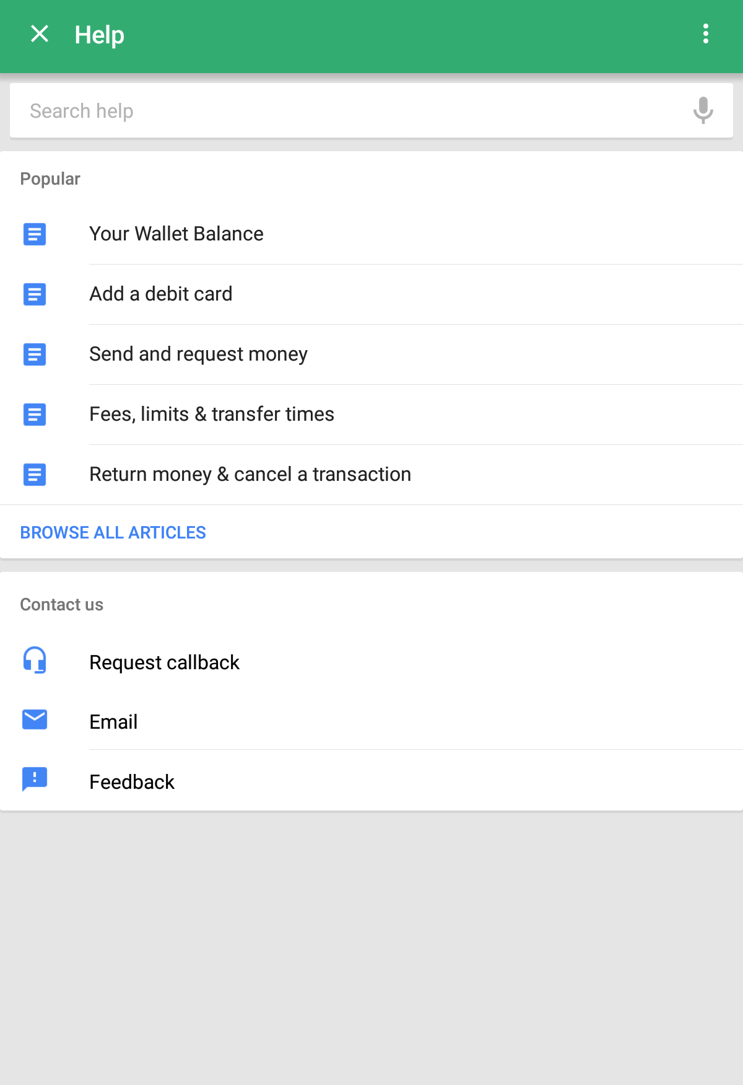Viewport: 743px width, 1085px height.
Task: Click the article icon beside Your Wallet Balance
Action: click(35, 234)
